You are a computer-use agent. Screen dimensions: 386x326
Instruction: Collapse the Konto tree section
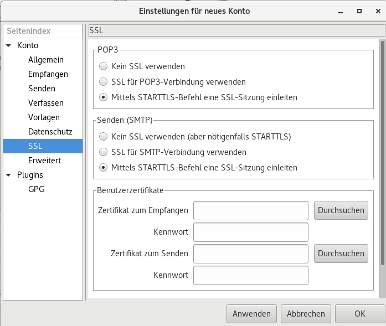(x=9, y=45)
